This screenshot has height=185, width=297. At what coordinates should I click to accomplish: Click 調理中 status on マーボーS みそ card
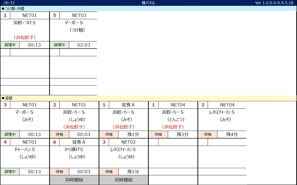click(10, 134)
